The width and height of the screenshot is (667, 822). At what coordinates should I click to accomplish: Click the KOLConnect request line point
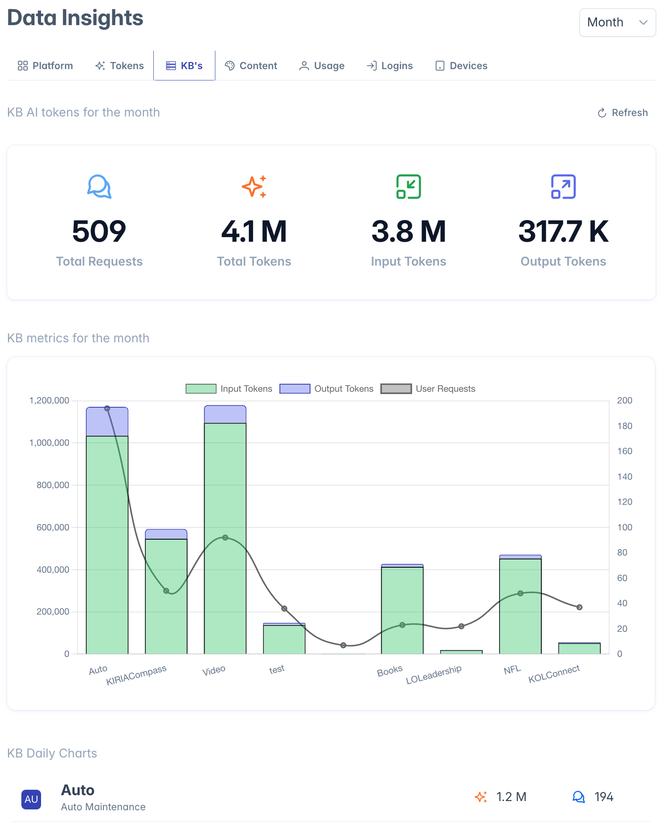tap(579, 607)
